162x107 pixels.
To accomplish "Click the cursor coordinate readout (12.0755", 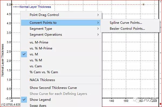I will point(11,104).
